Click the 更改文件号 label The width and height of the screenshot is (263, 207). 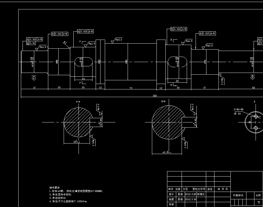pyautogui.click(x=199, y=189)
